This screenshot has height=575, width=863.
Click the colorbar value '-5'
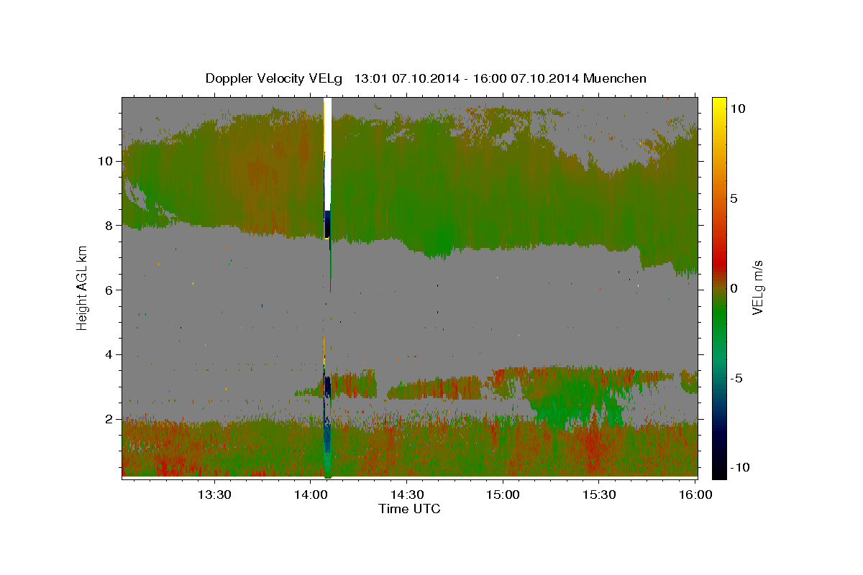[736, 378]
